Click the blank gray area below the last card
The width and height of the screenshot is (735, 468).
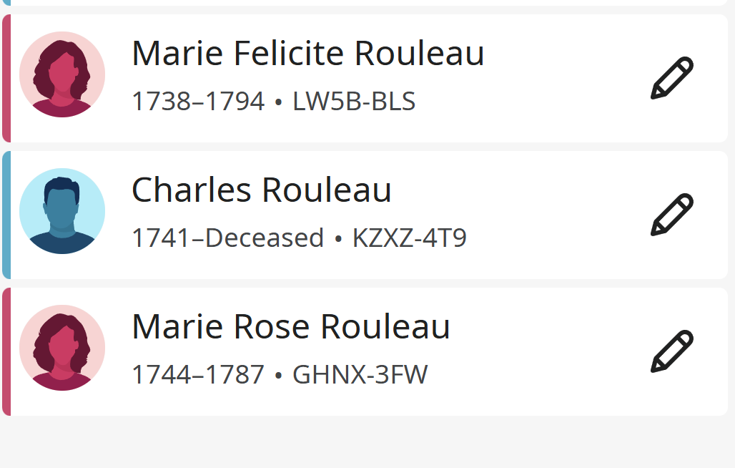[367, 442]
